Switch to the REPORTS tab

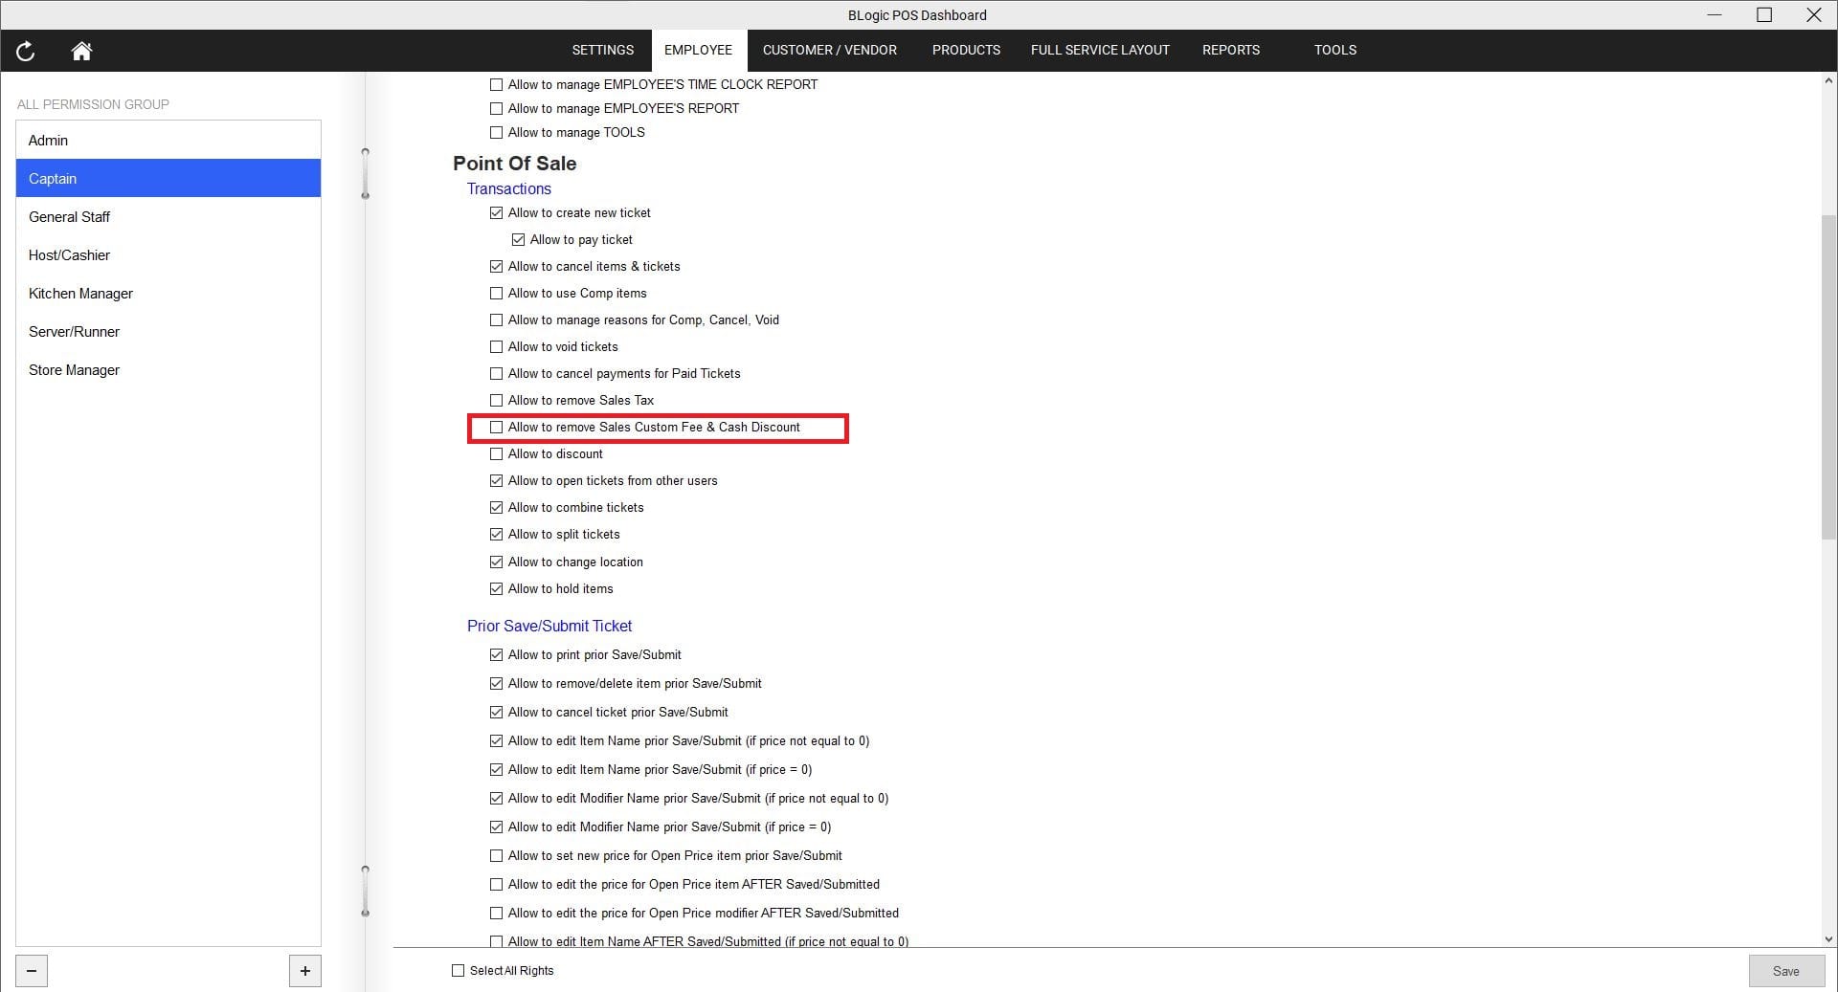[1230, 50]
